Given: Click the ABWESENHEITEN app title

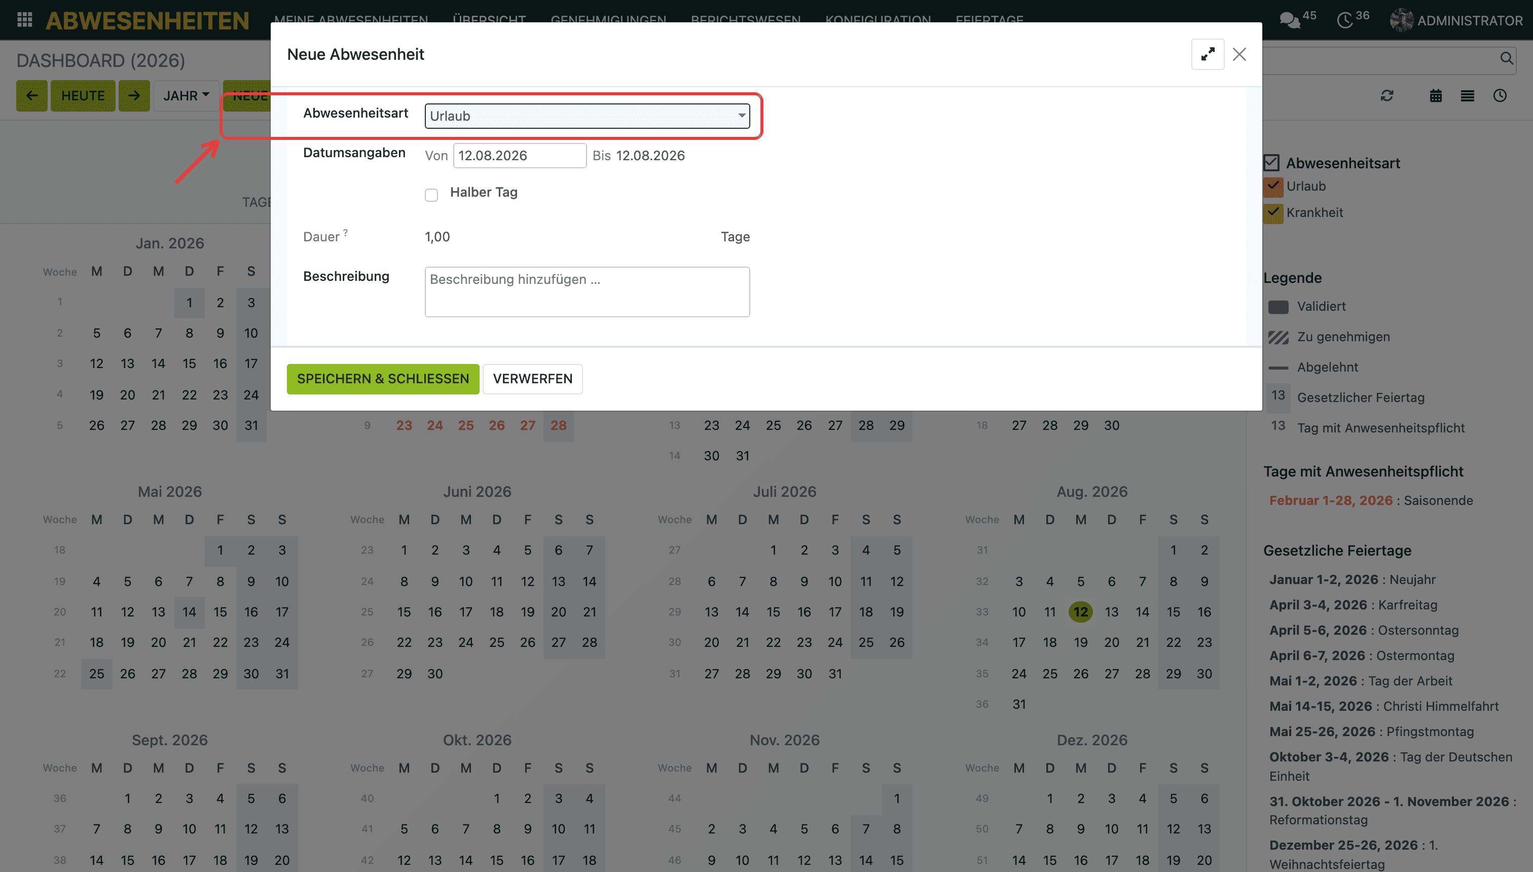Looking at the screenshot, I should click(148, 21).
